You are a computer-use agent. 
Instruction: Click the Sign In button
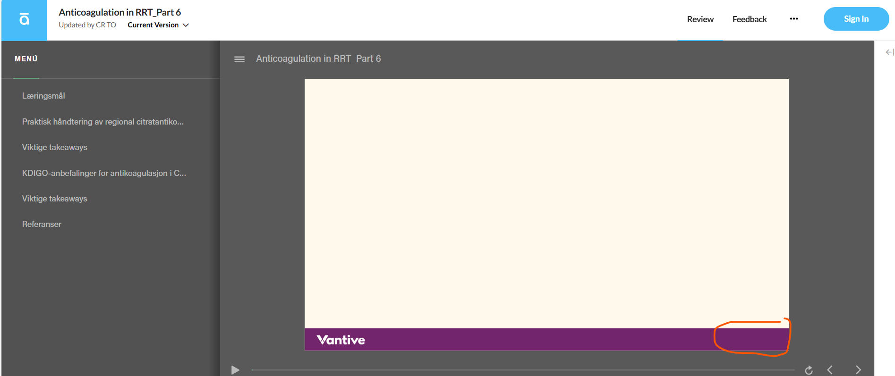[x=856, y=19]
